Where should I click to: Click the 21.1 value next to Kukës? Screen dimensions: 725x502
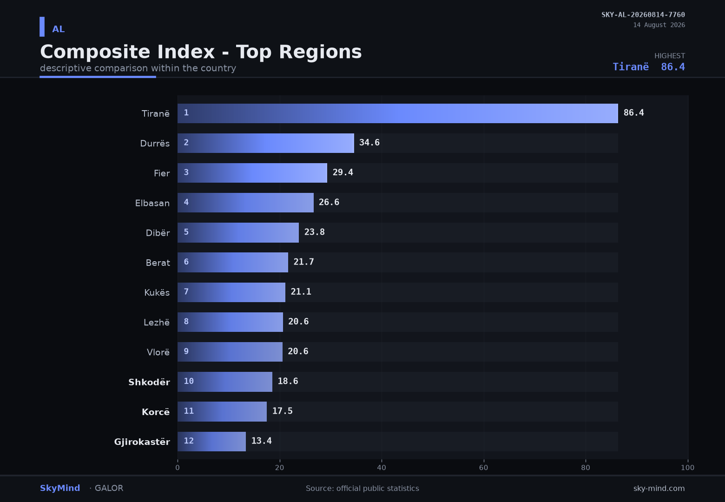(x=301, y=291)
